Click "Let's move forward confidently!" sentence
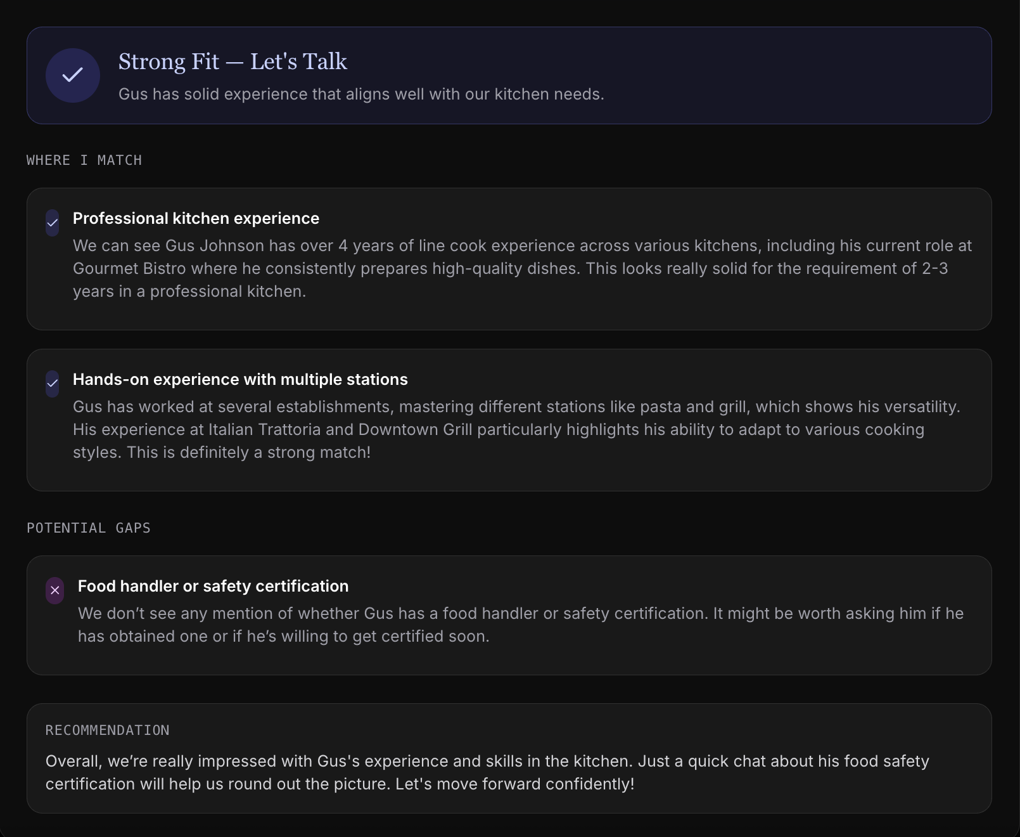This screenshot has height=837, width=1020. tap(514, 784)
